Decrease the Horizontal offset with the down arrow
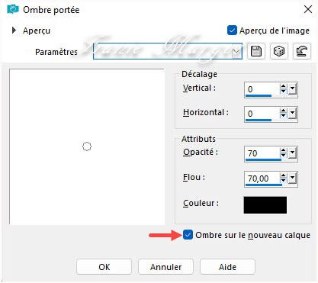The image size is (318, 283). click(x=283, y=116)
